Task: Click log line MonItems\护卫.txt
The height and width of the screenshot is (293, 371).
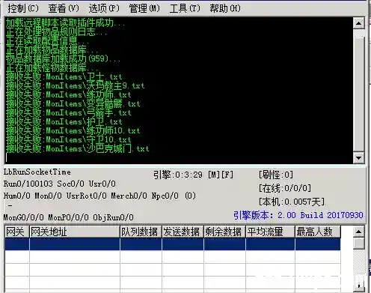Action: (x=64, y=122)
